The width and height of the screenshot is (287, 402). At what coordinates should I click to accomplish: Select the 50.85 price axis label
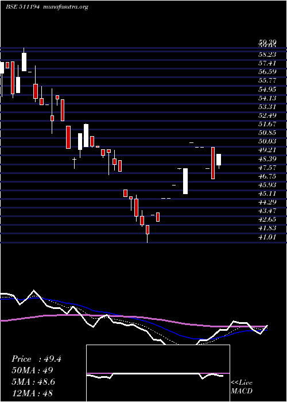[267, 133]
